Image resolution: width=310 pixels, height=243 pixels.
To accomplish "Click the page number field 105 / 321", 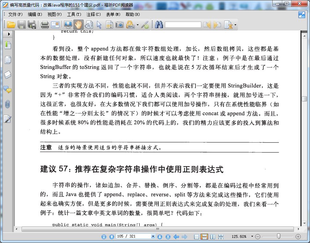I will [x=134, y=236].
